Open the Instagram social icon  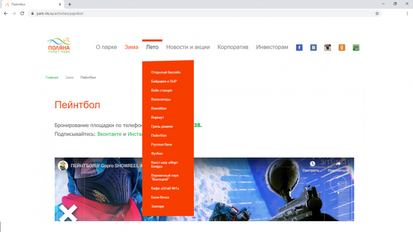pyautogui.click(x=328, y=48)
